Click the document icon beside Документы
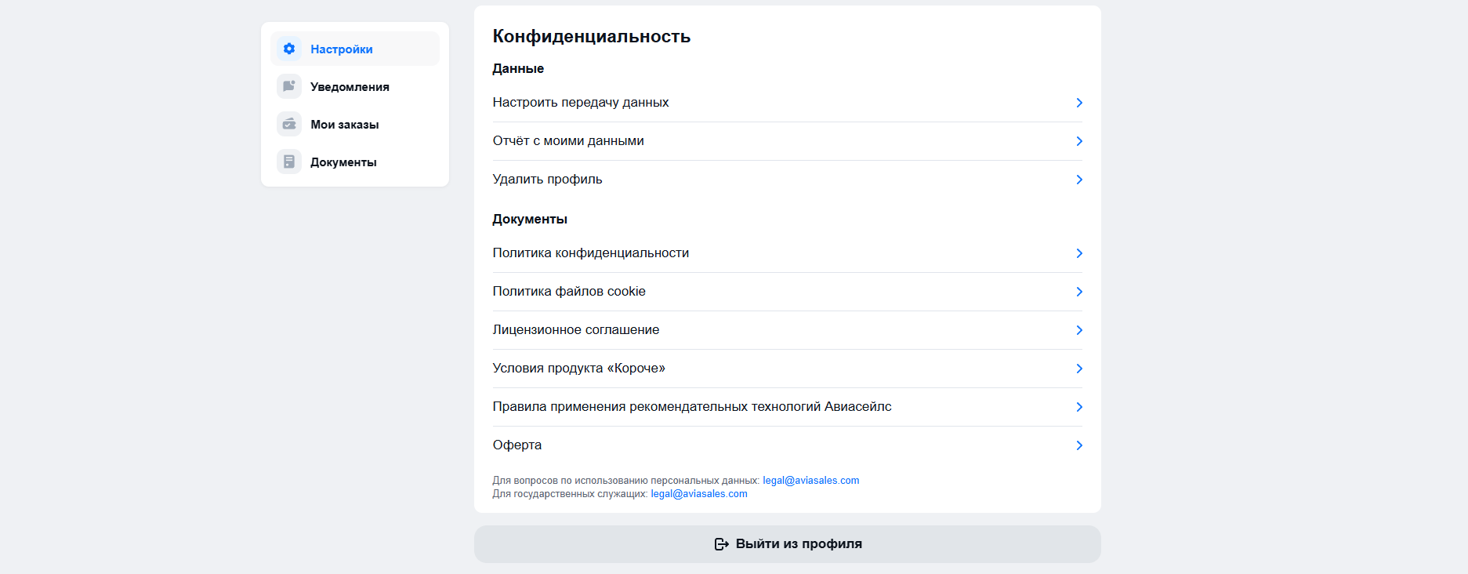1468x574 pixels. pyautogui.click(x=289, y=162)
